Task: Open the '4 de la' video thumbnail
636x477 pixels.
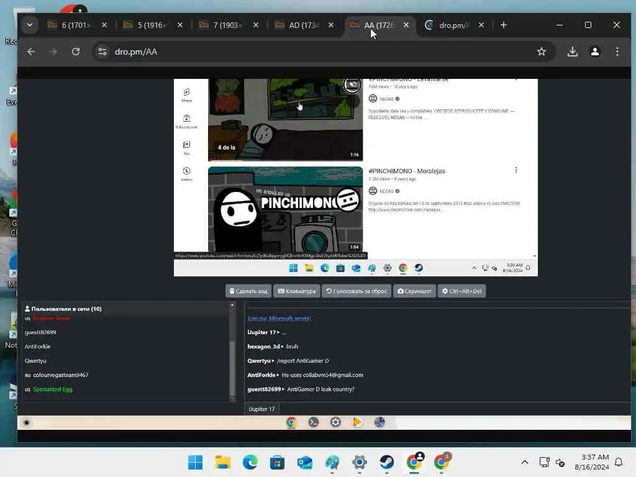Action: pyautogui.click(x=285, y=120)
